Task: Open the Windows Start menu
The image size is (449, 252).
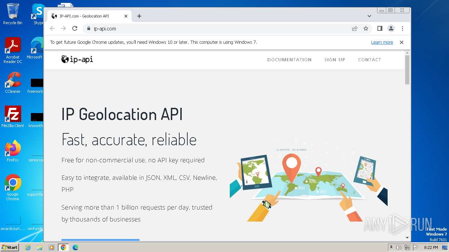Action: coord(9,247)
